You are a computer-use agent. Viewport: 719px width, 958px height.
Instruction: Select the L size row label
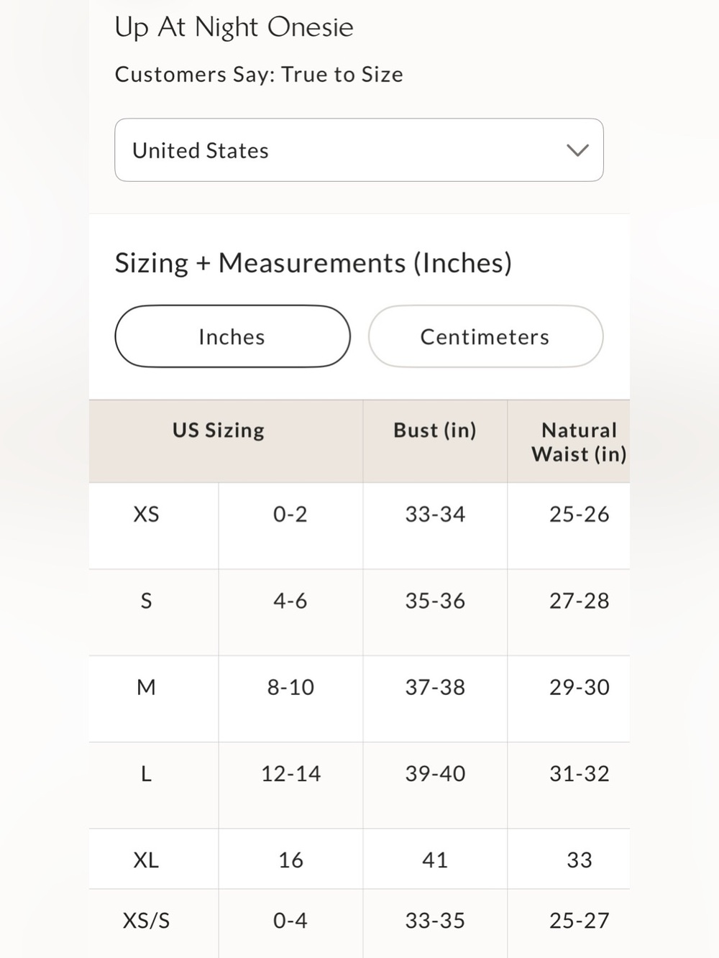pyautogui.click(x=146, y=773)
